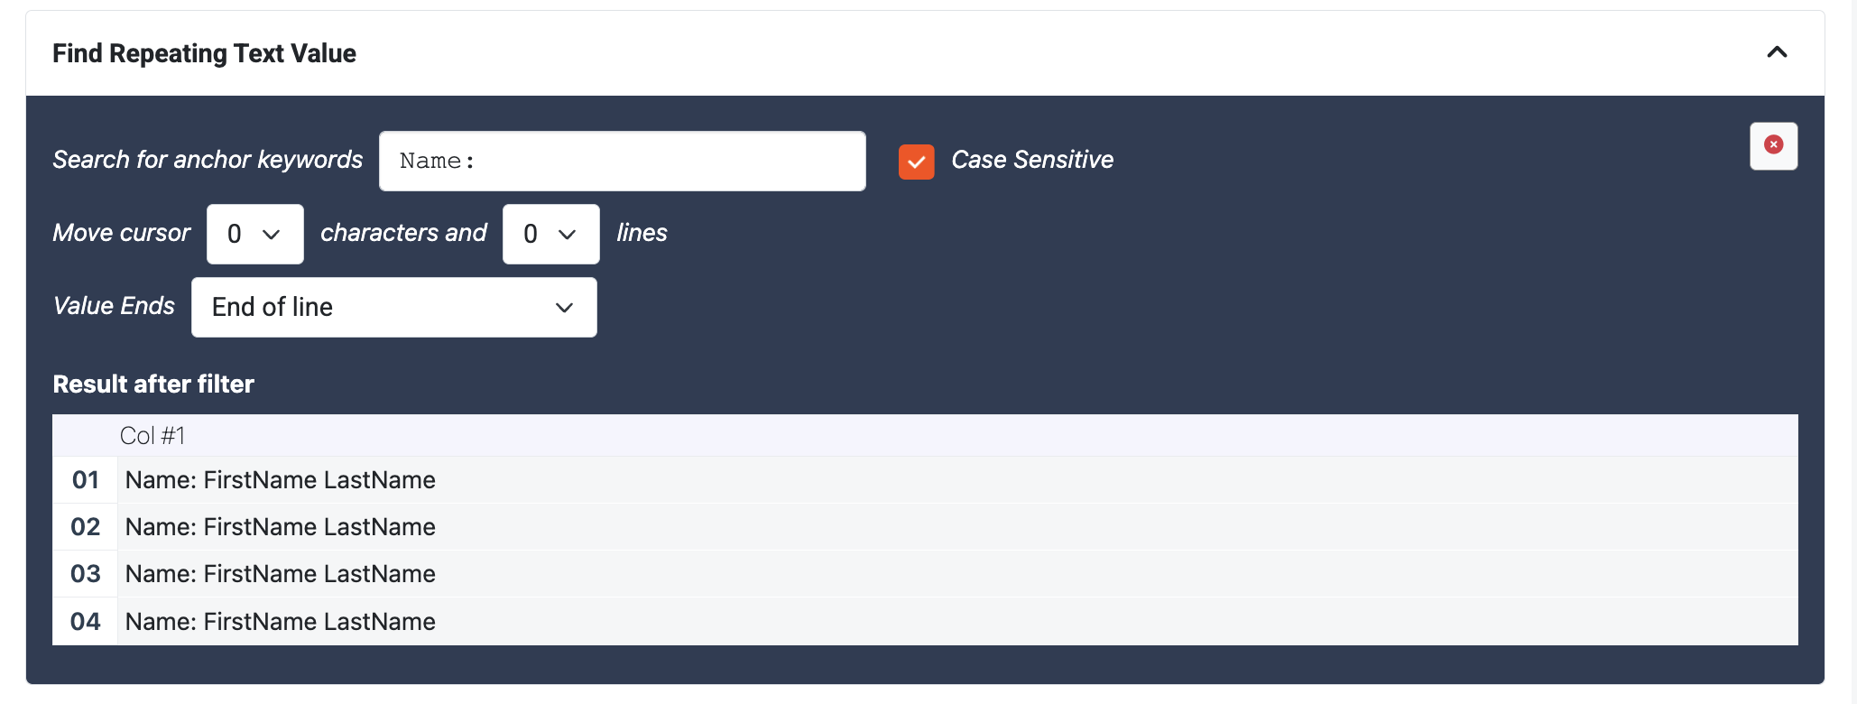Open the move cursor lines dropdown
The height and width of the screenshot is (704, 1857).
point(550,234)
